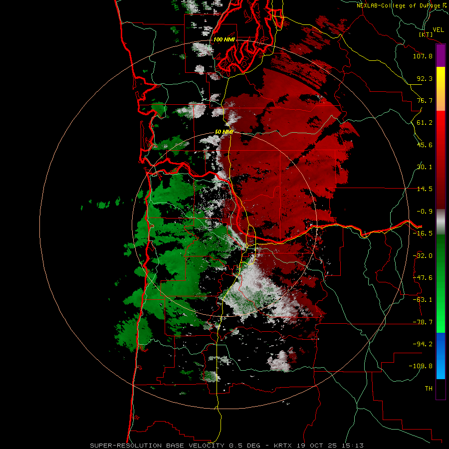Click the [KT] units label

point(426,34)
